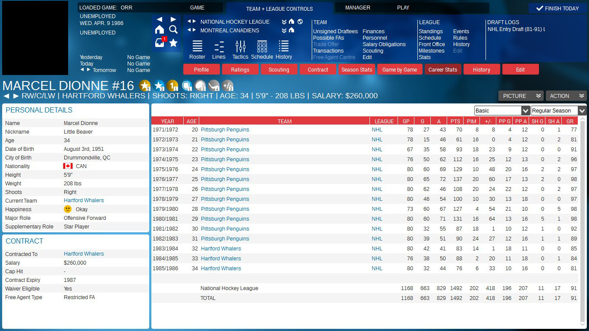Open the PLAY menu
The width and height of the screenshot is (589, 331).
403,8
